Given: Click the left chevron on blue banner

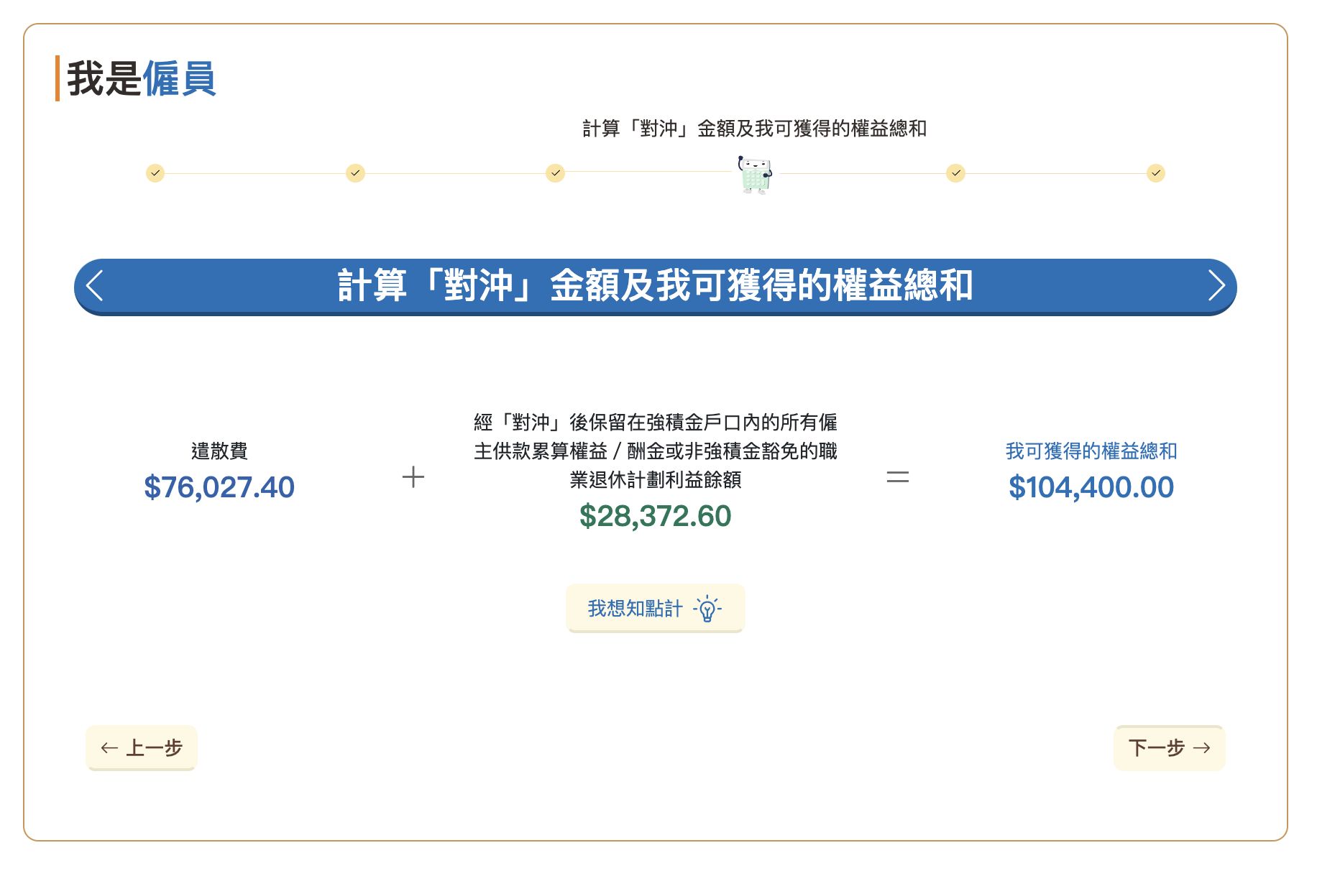Looking at the screenshot, I should [x=96, y=285].
